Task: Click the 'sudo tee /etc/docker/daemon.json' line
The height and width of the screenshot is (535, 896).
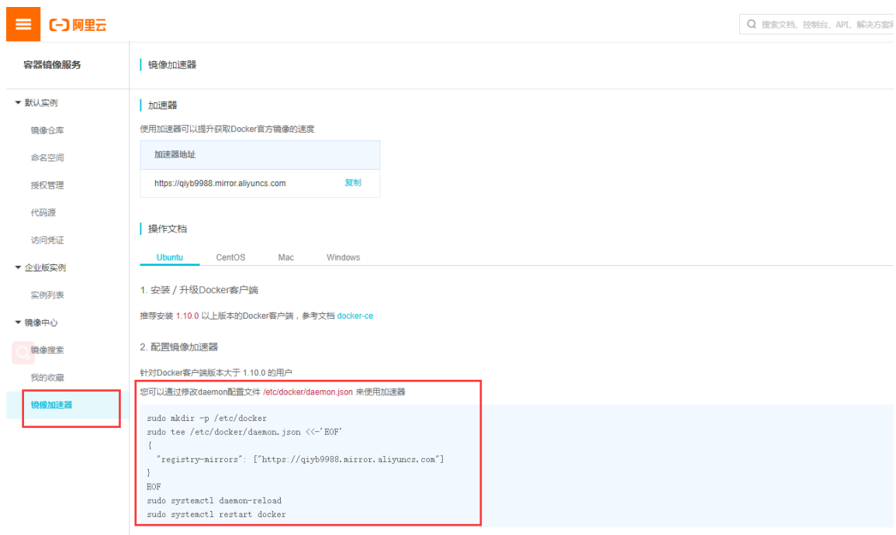Action: click(244, 432)
